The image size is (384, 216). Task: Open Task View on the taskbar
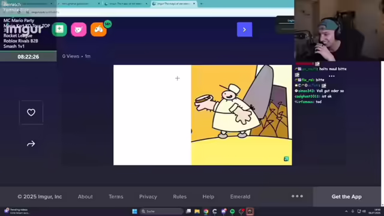coord(188,211)
